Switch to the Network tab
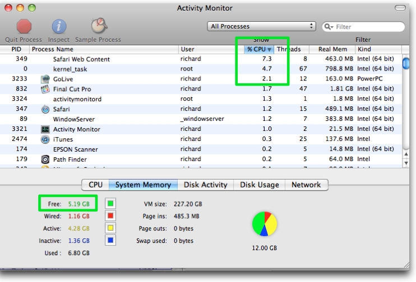Image resolution: width=416 pixels, height=282 pixels. [x=306, y=185]
